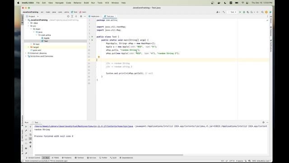Rerun Test in Run panel

[26, 127]
